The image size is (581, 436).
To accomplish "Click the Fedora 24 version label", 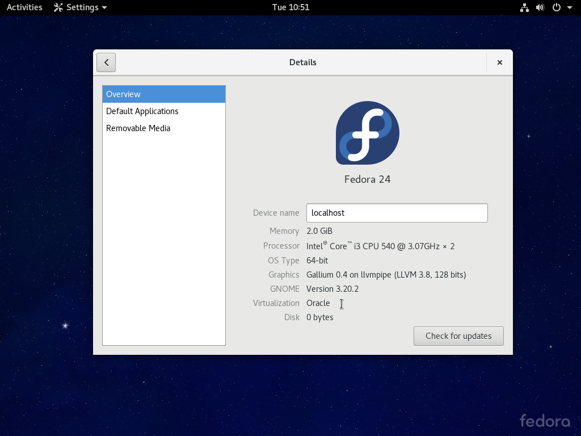I will pyautogui.click(x=367, y=179).
